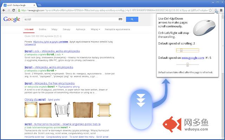This screenshot has height=140, width=225.
Task: Open the first glowing scroll thumbnail
Action: coord(31,110)
